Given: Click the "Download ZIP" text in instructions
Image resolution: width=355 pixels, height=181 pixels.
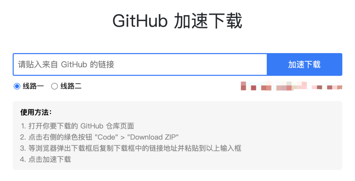Looking at the screenshot, I should tap(153, 137).
